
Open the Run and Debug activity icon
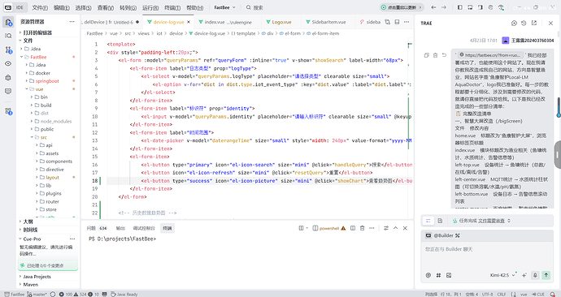(8, 77)
